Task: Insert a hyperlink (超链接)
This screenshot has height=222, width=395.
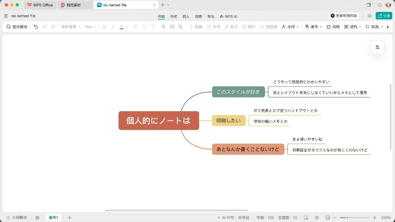Action: click(x=269, y=27)
